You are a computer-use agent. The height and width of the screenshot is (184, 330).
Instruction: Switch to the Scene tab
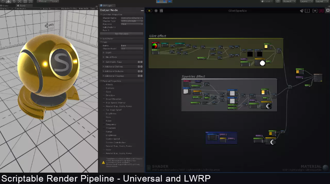[4, 6]
